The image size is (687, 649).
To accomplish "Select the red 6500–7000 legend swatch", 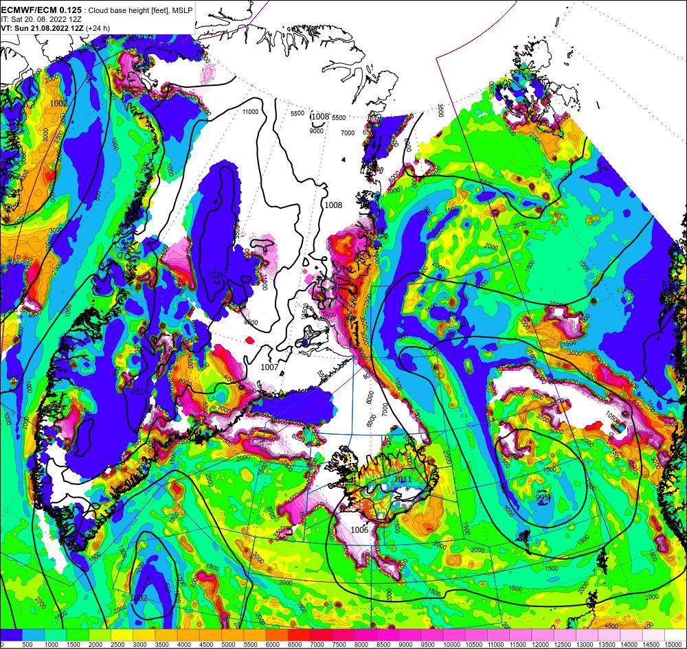I will coord(300,635).
